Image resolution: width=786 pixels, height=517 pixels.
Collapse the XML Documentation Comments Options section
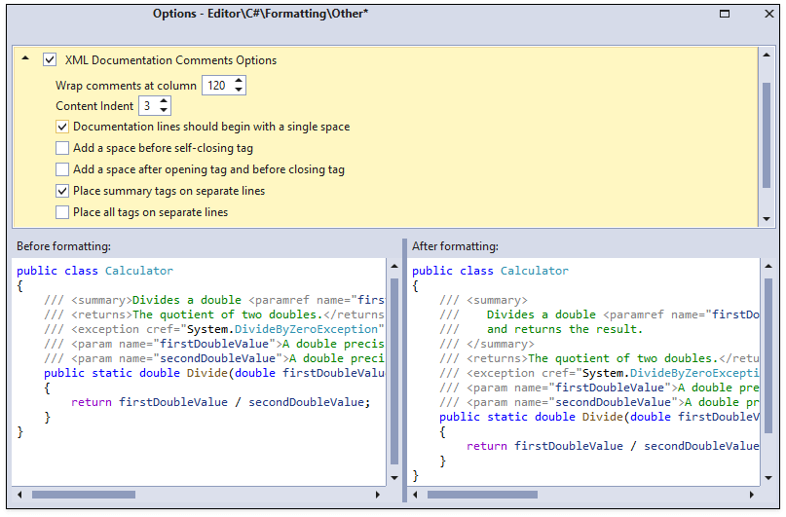25,59
